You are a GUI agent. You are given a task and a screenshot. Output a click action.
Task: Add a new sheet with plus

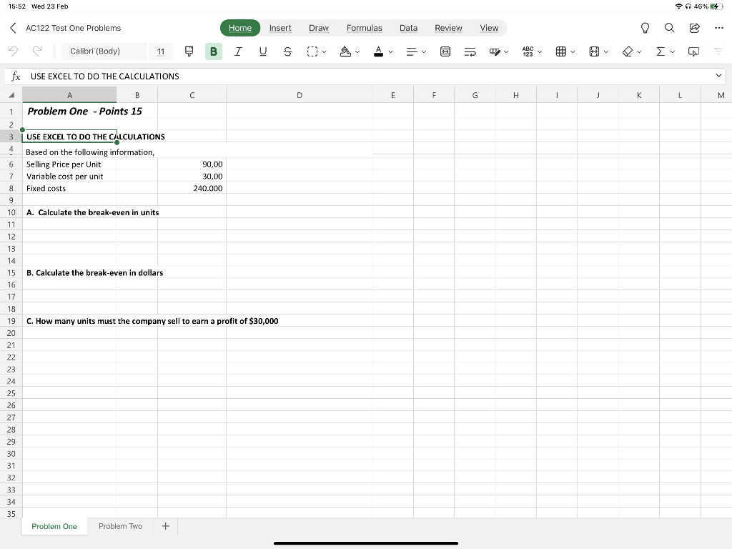166,526
